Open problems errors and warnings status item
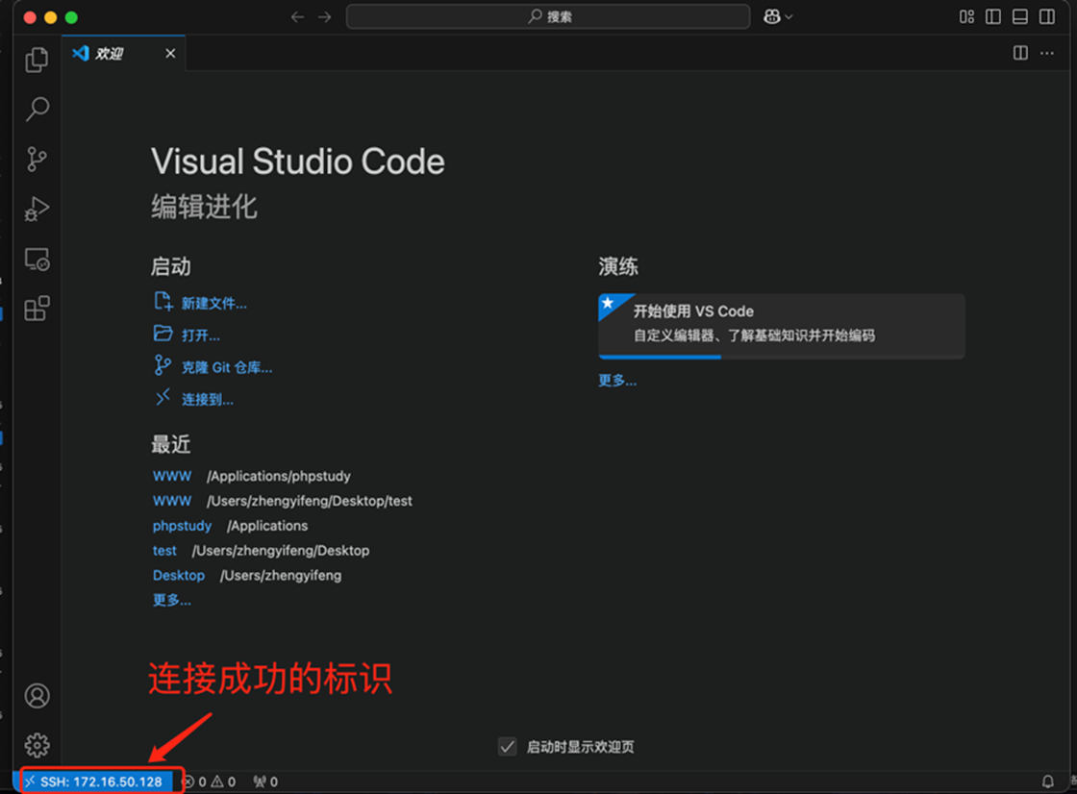 (x=209, y=782)
